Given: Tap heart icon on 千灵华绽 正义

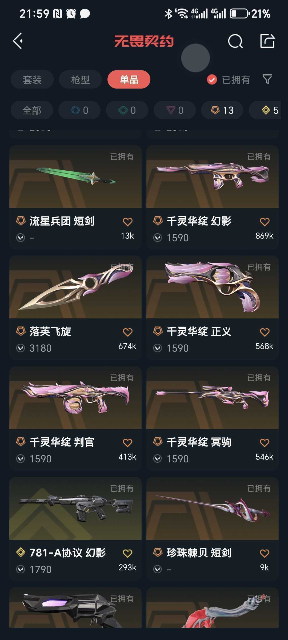Looking at the screenshot, I should tap(265, 332).
